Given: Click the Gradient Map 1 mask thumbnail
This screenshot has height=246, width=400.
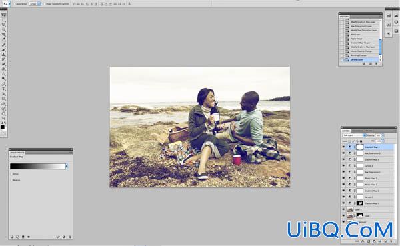Looking at the screenshot, I should pos(360,203).
